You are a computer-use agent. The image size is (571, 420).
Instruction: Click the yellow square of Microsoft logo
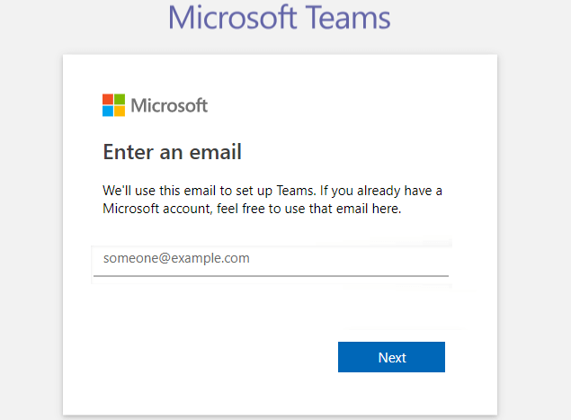(x=120, y=112)
